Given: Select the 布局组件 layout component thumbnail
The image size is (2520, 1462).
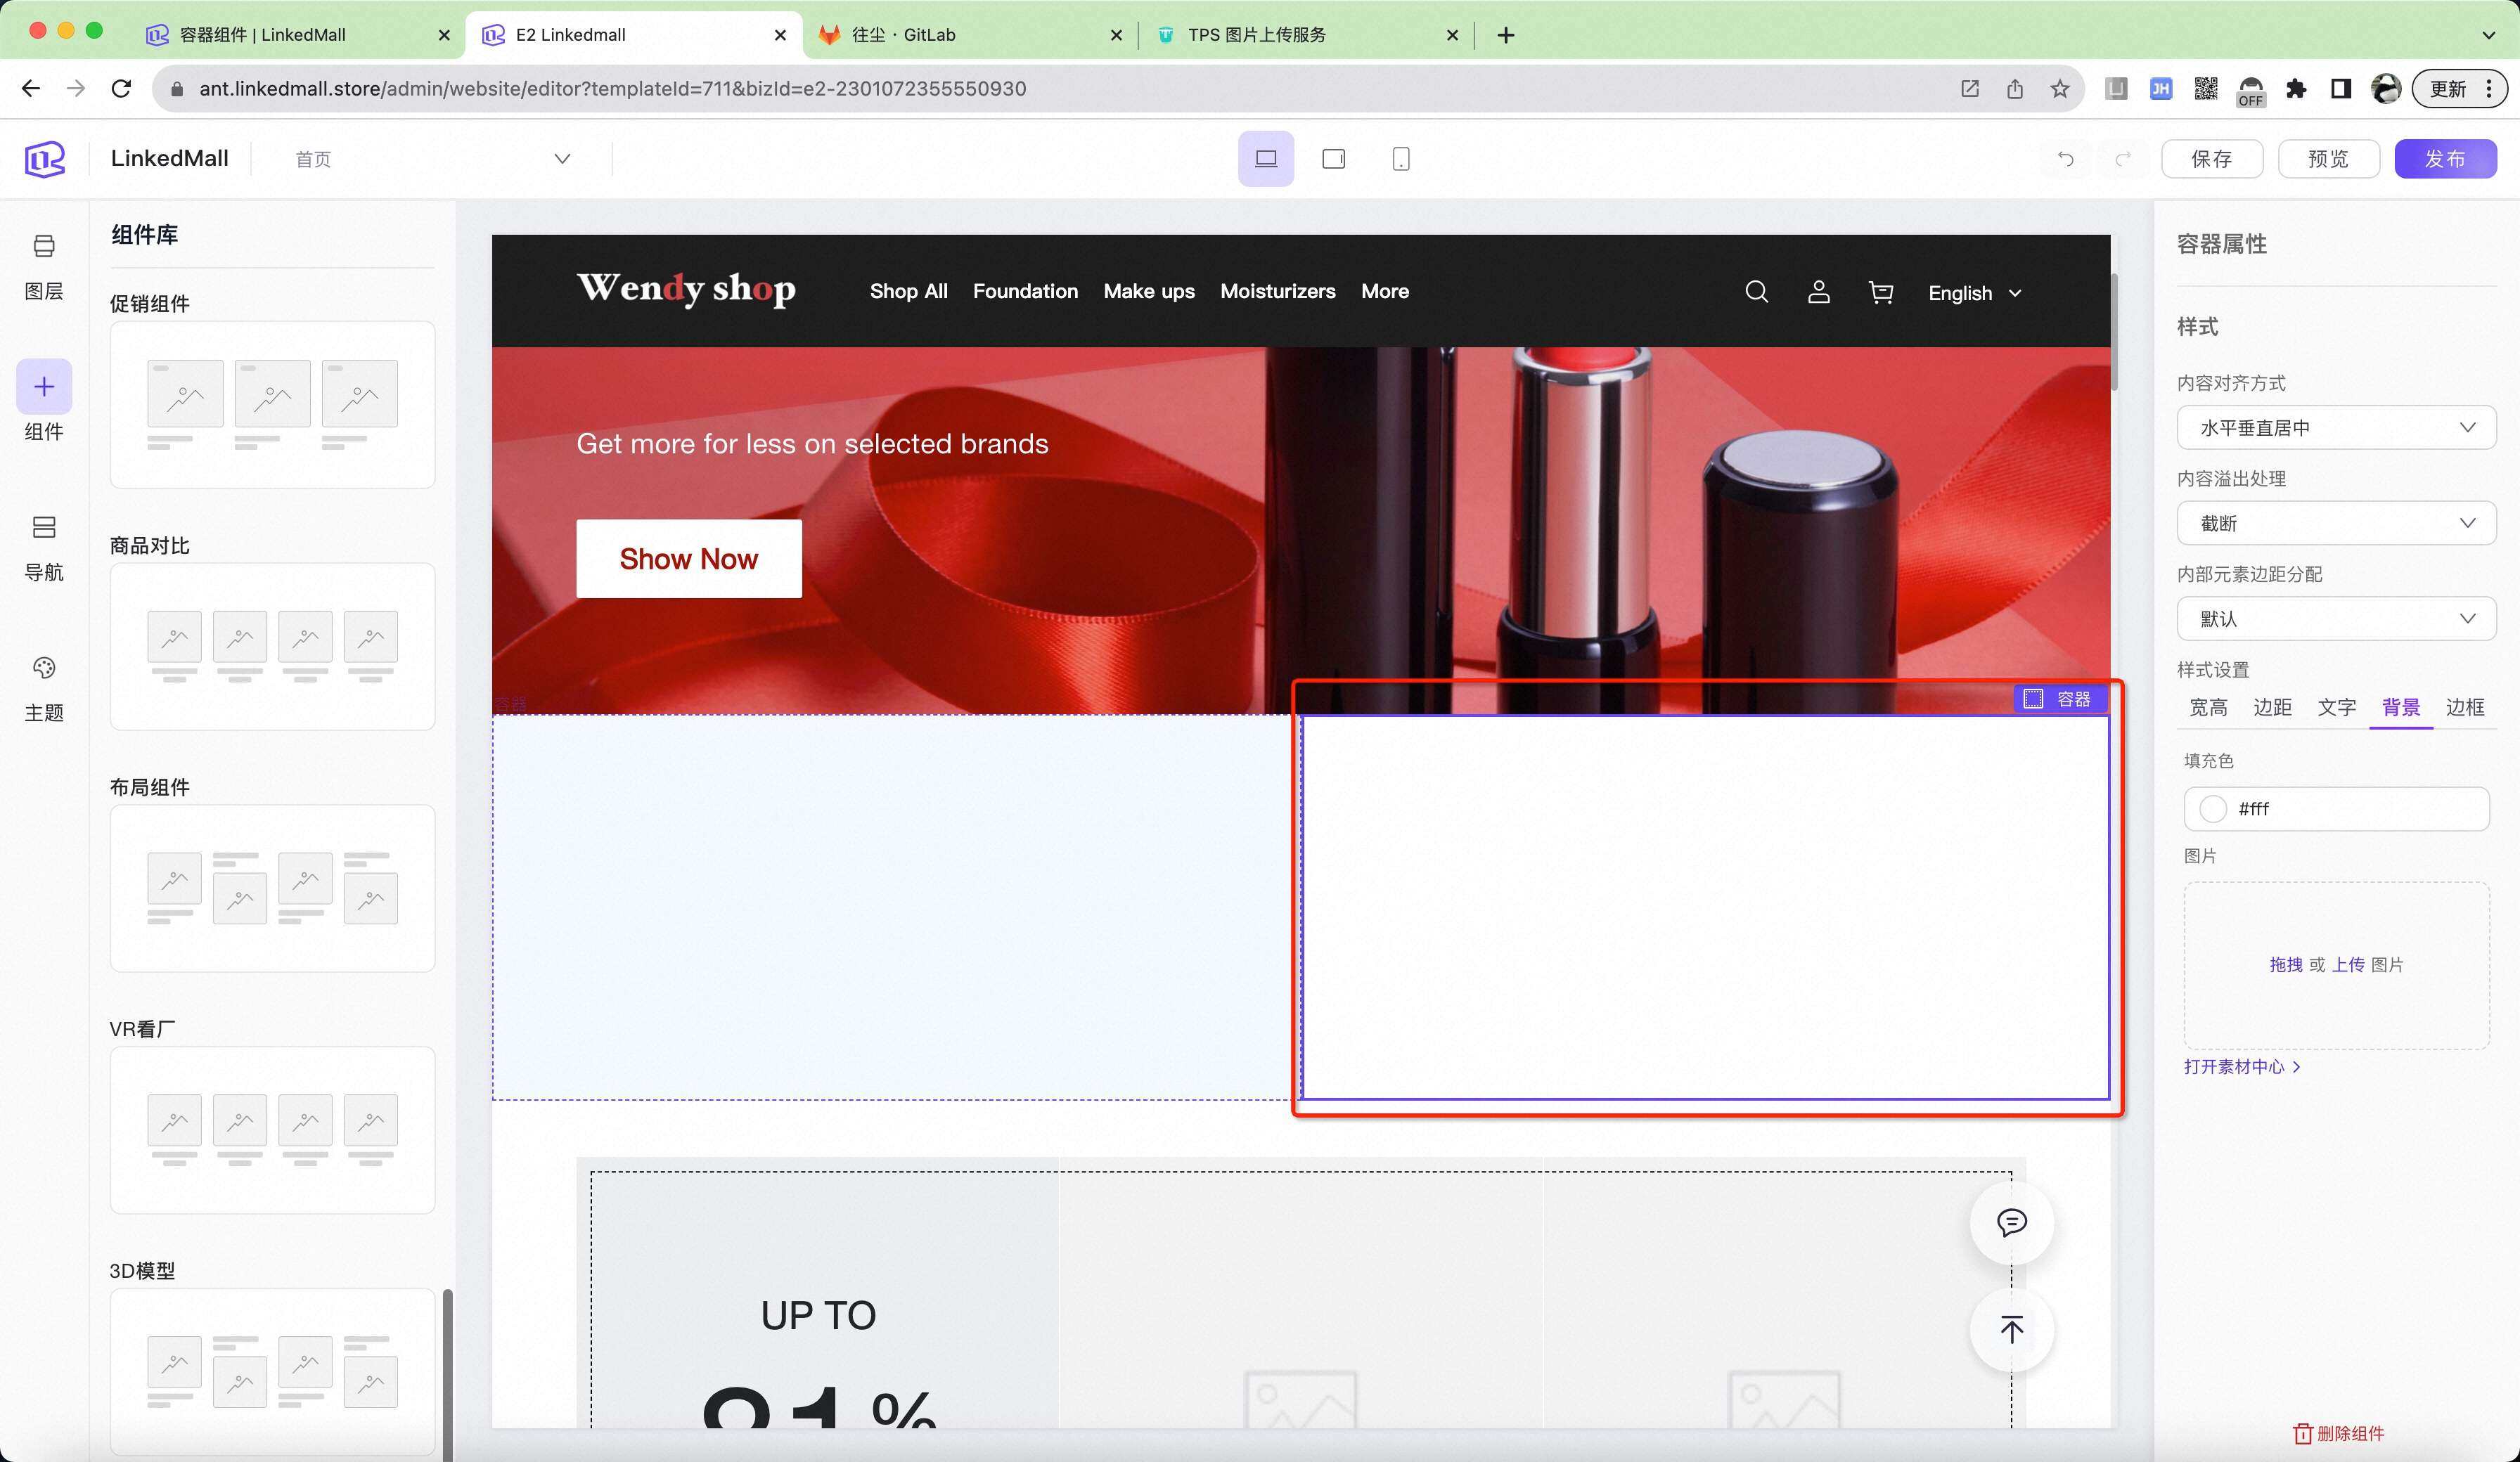Looking at the screenshot, I should click(x=272, y=888).
